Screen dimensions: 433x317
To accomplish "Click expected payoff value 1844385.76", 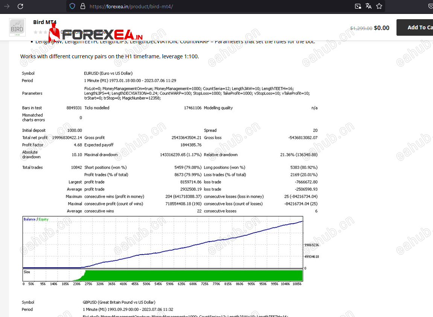I will pyautogui.click(x=191, y=145).
